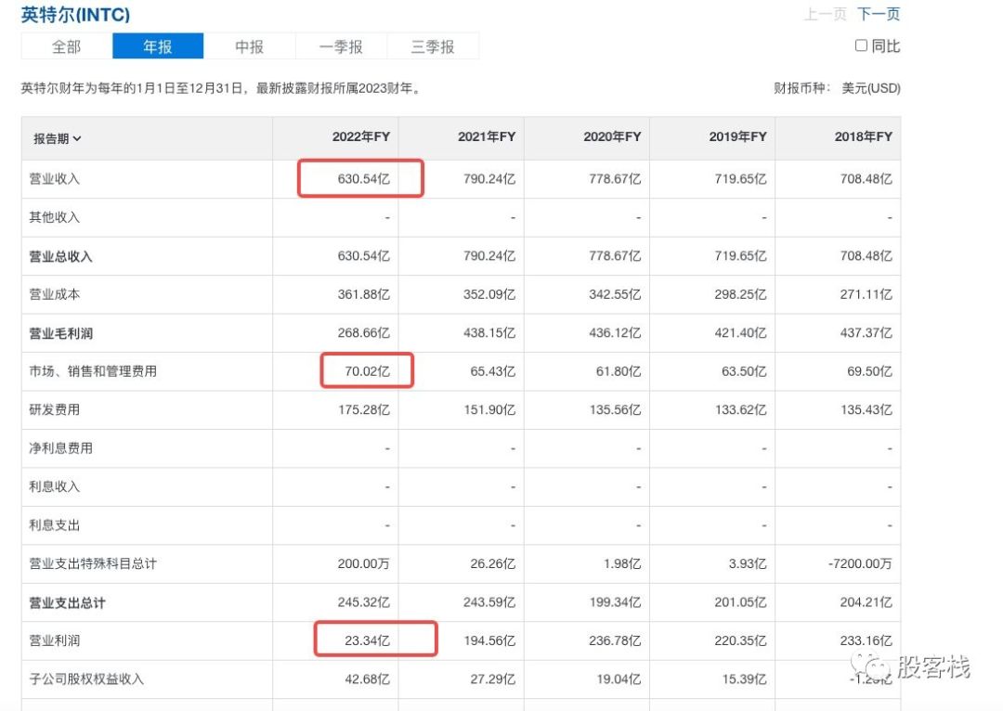The image size is (1003, 711).
Task: Click the 204.21亿 营业支出总计 value
Action: 866,601
